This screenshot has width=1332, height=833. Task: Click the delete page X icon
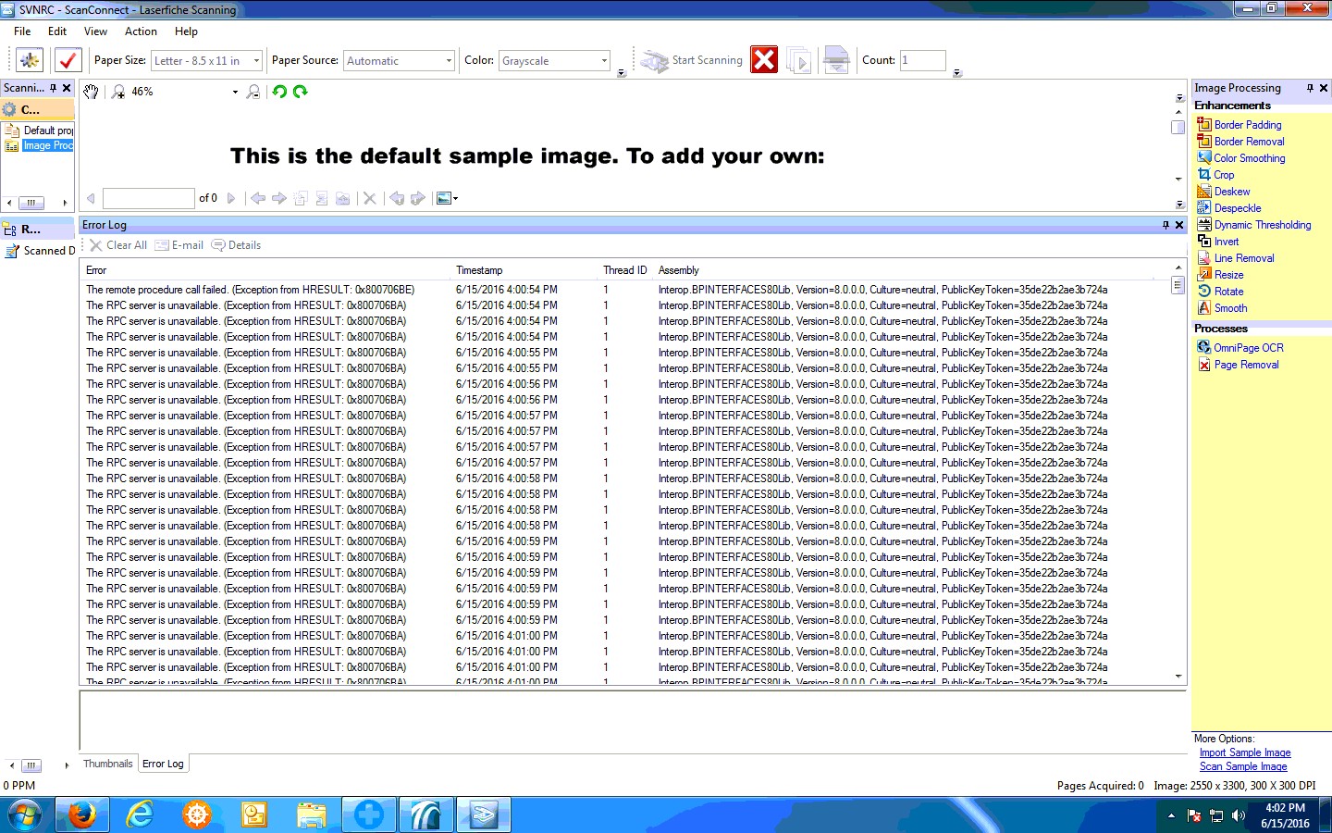point(369,198)
